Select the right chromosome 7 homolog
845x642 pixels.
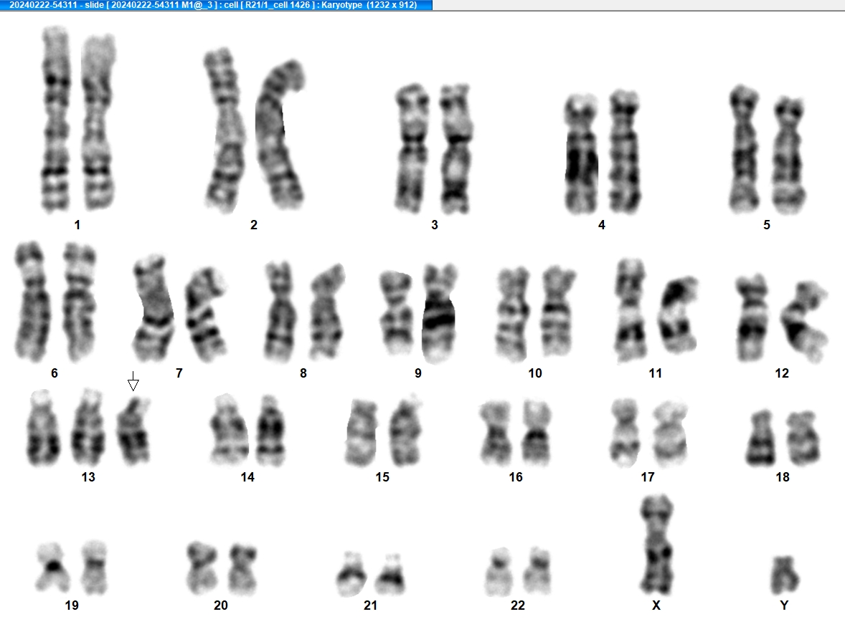[x=205, y=314]
